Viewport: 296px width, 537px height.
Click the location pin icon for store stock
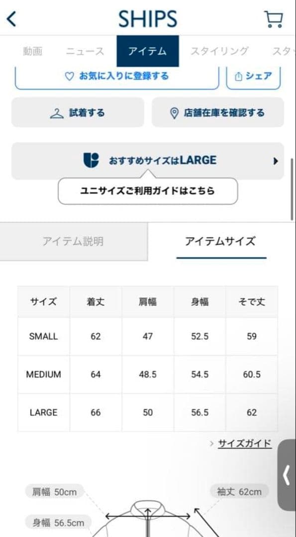[x=175, y=113]
